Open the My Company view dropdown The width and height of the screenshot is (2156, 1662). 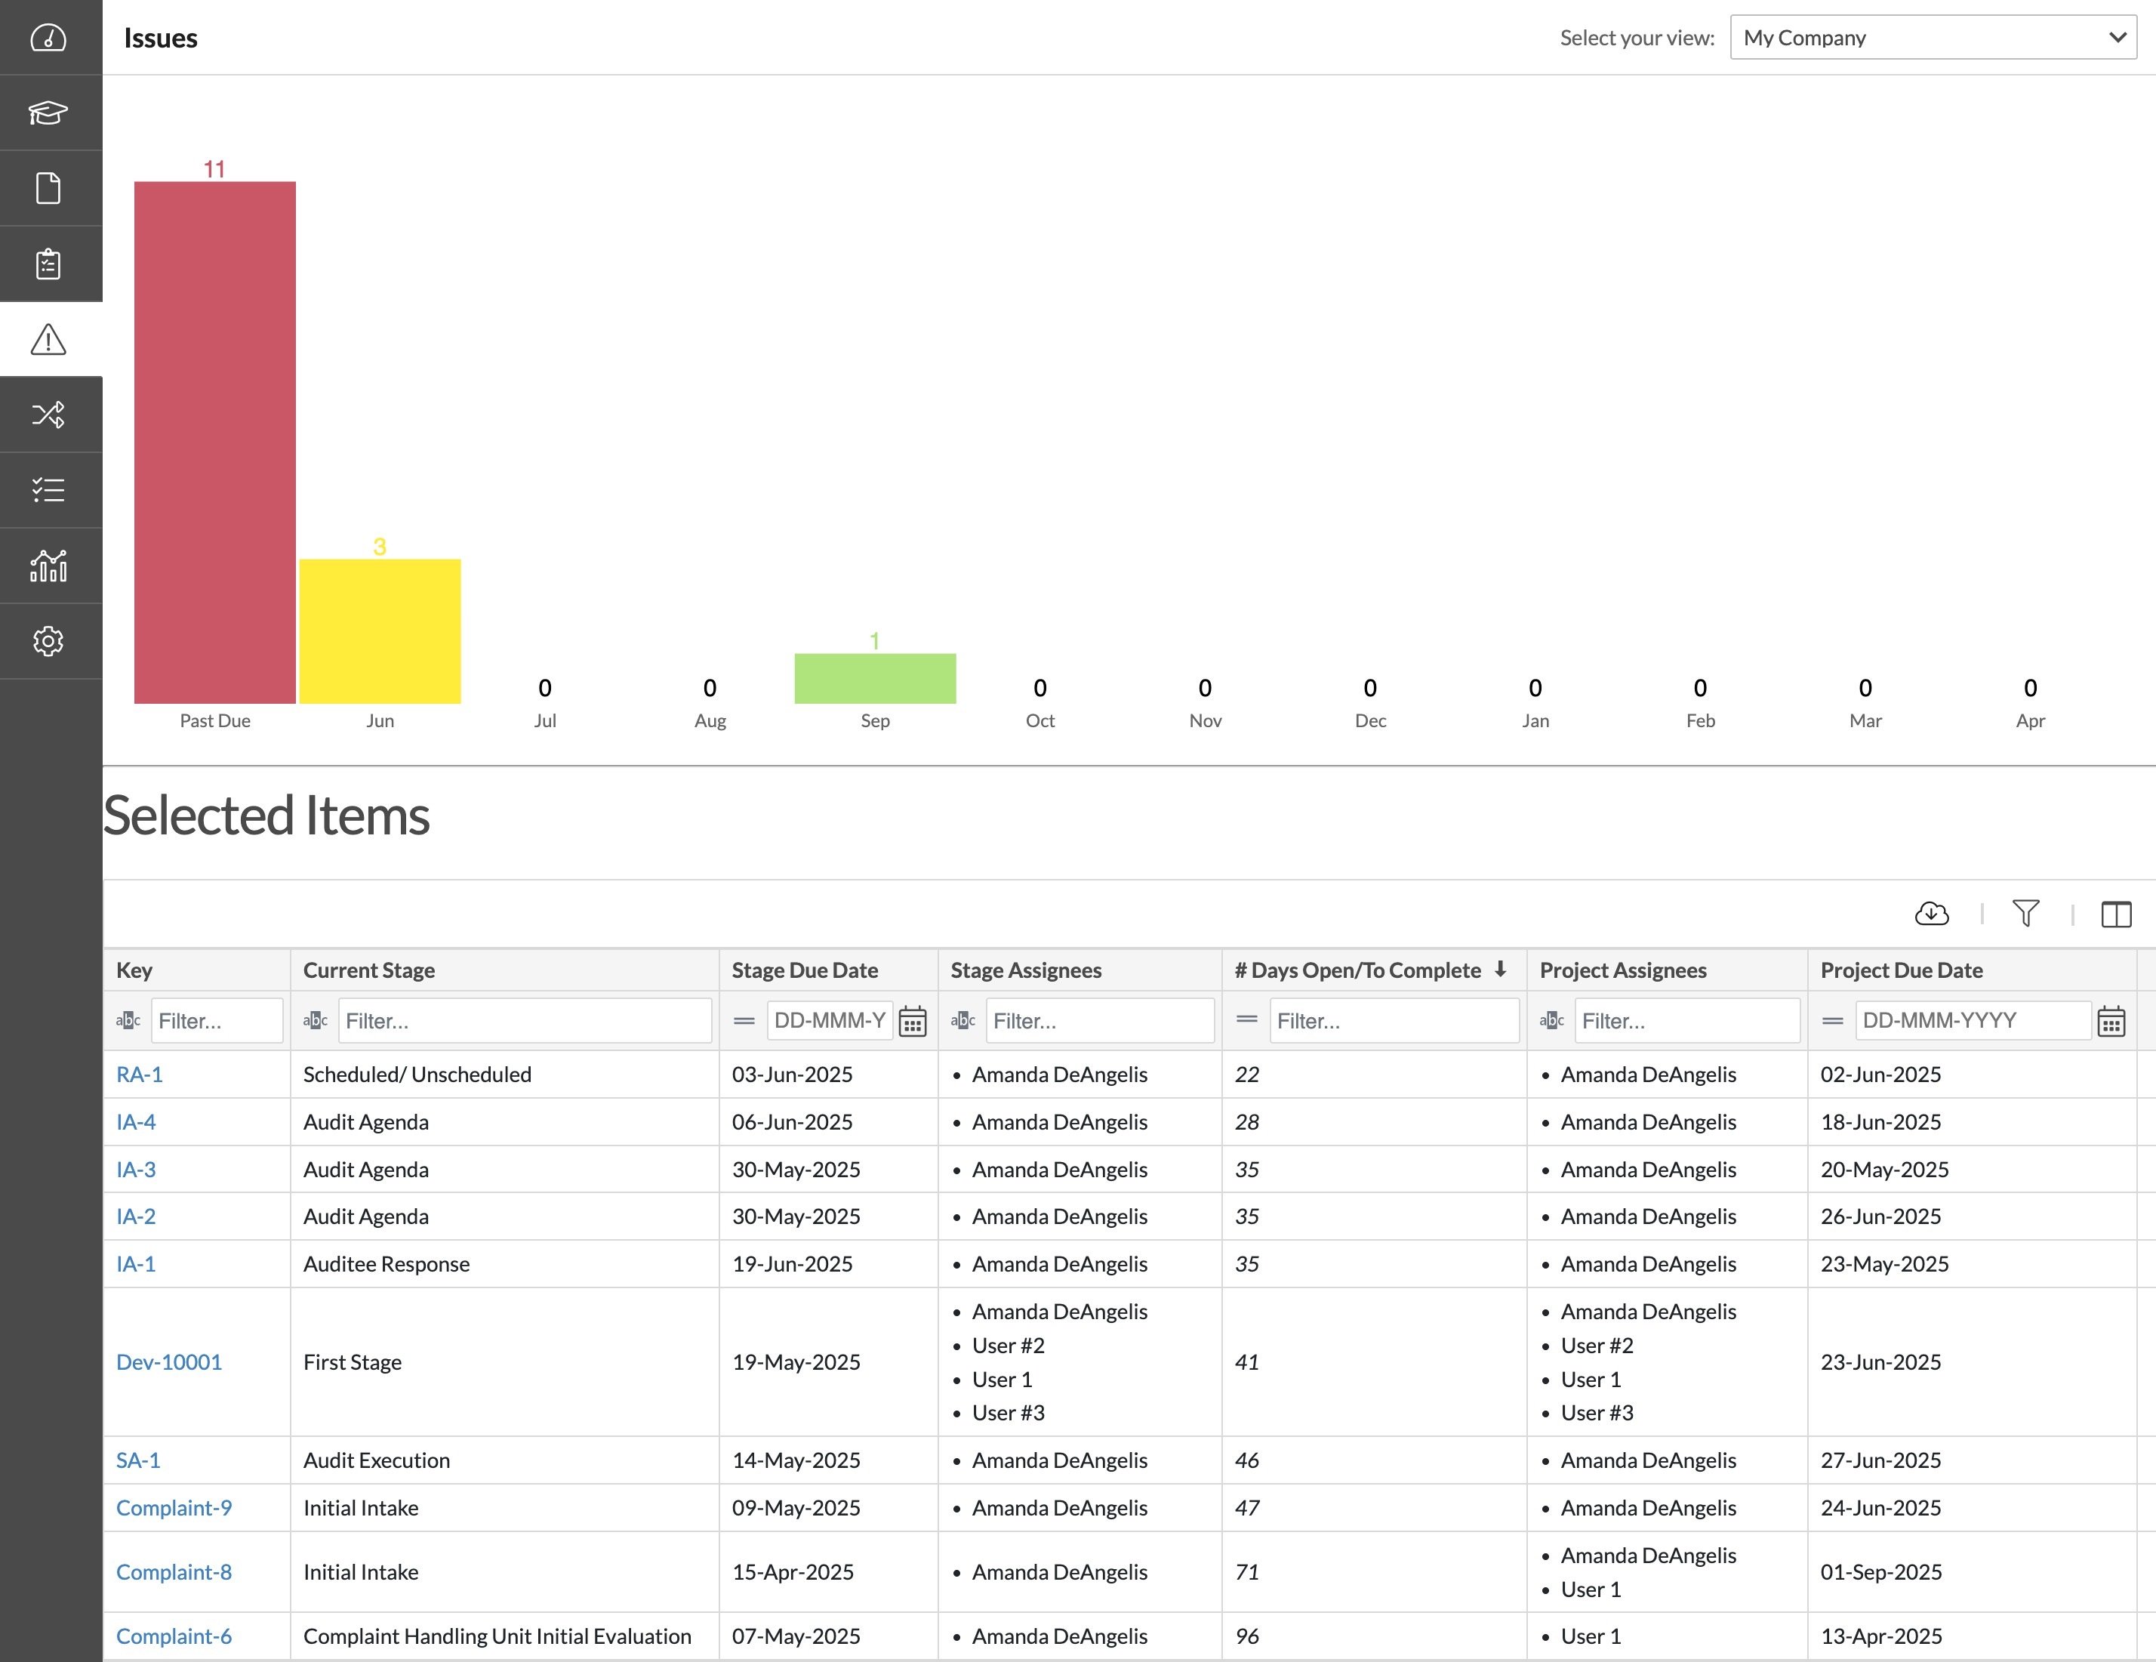tap(1933, 38)
